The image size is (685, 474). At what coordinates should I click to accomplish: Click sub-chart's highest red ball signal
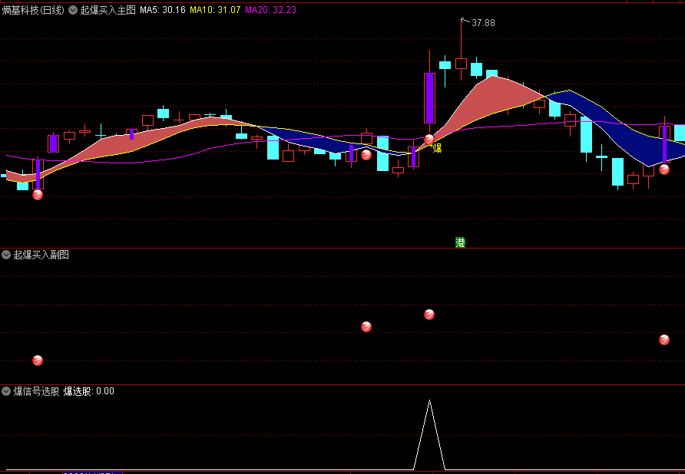point(429,314)
